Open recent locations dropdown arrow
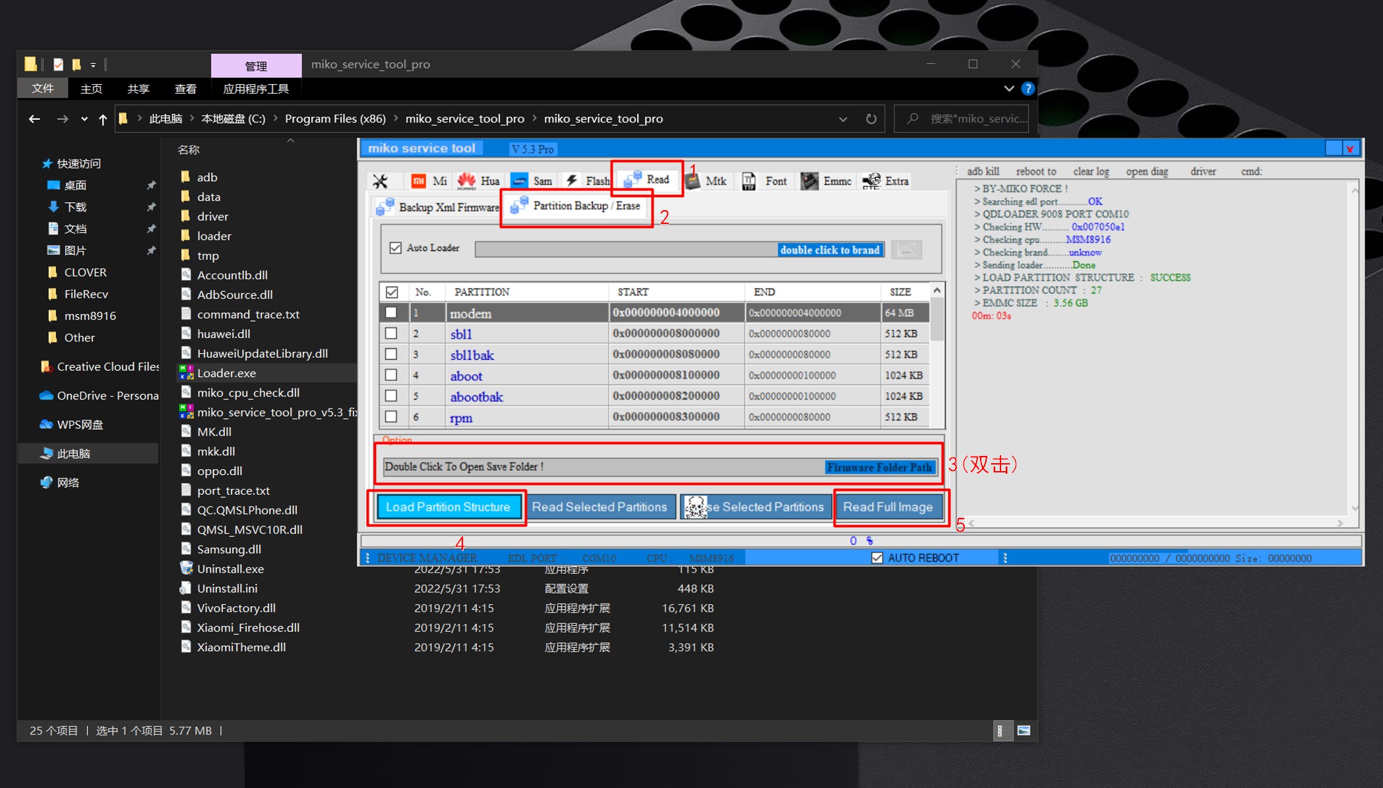 (x=84, y=119)
